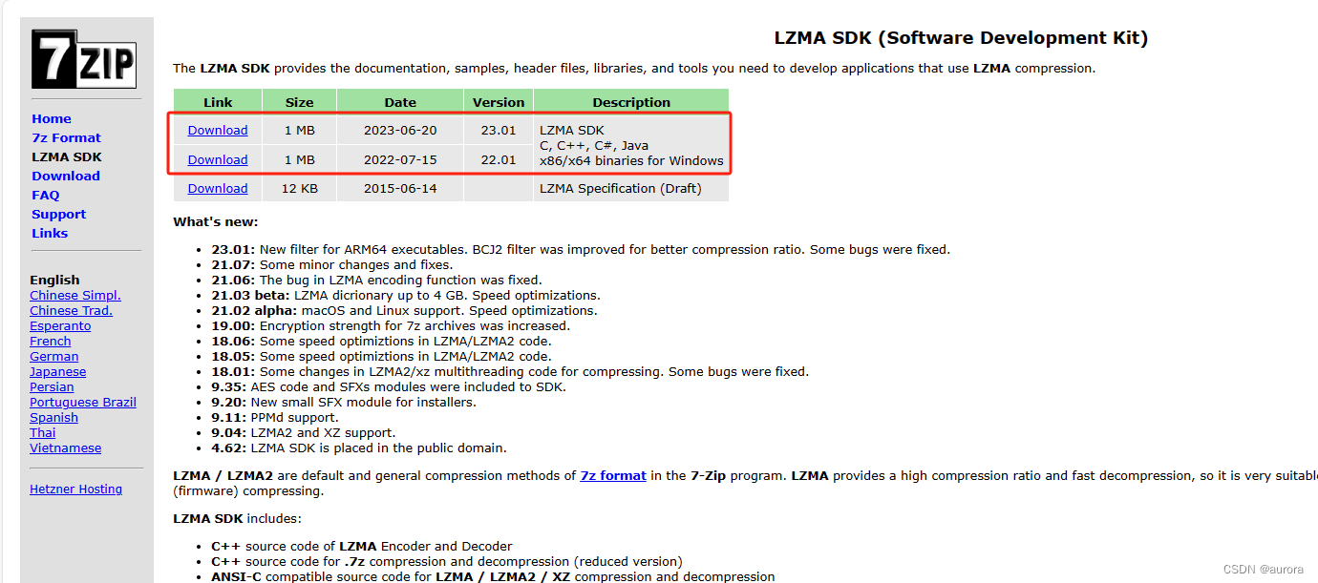The height and width of the screenshot is (583, 1318).
Task: Click the 19.00 encryption strength entry
Action: 391,325
